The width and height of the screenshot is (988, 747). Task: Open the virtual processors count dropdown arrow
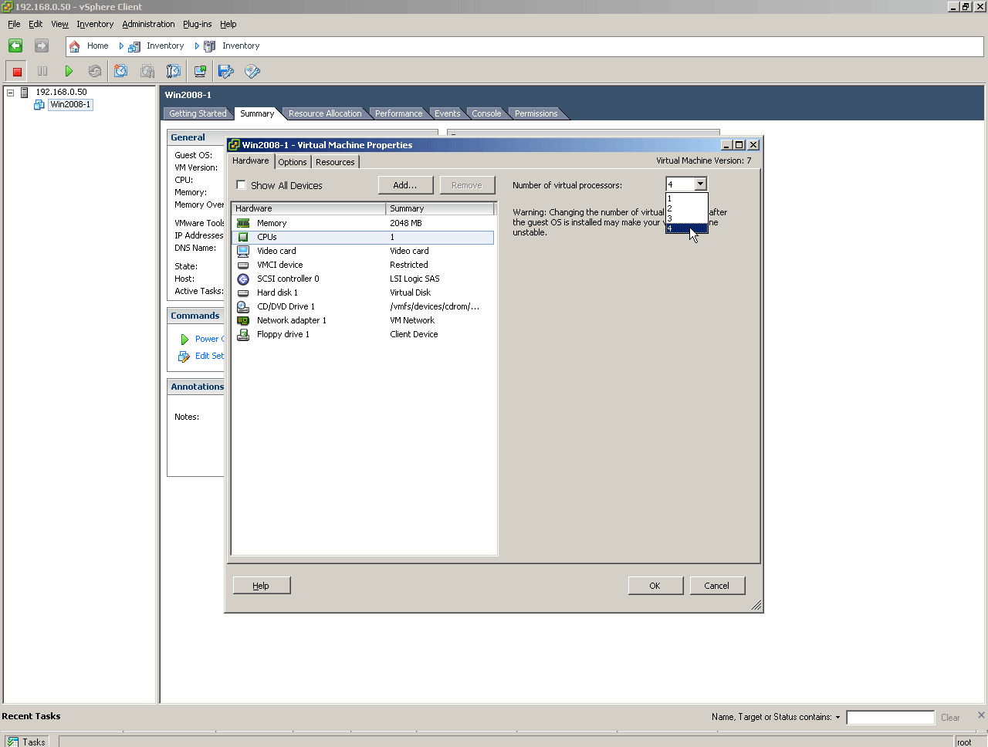[700, 184]
